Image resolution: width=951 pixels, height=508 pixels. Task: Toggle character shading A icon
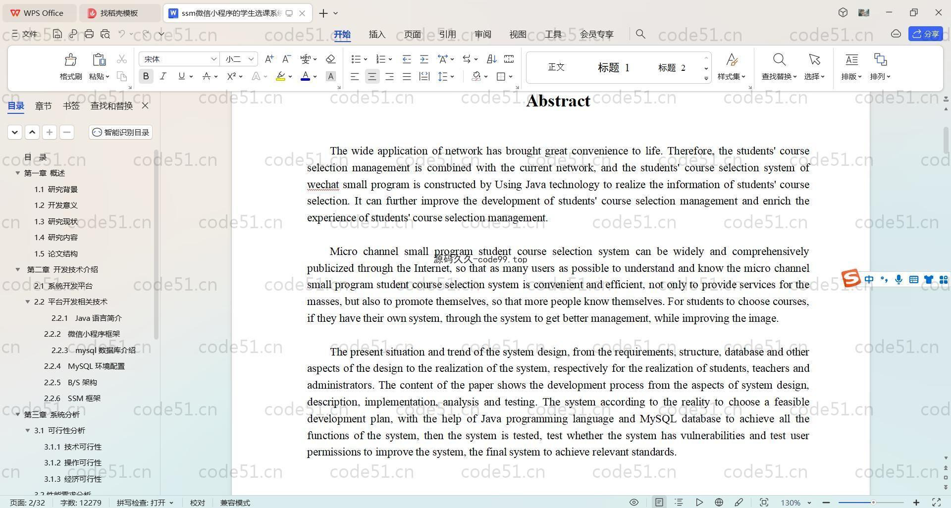pyautogui.click(x=331, y=76)
